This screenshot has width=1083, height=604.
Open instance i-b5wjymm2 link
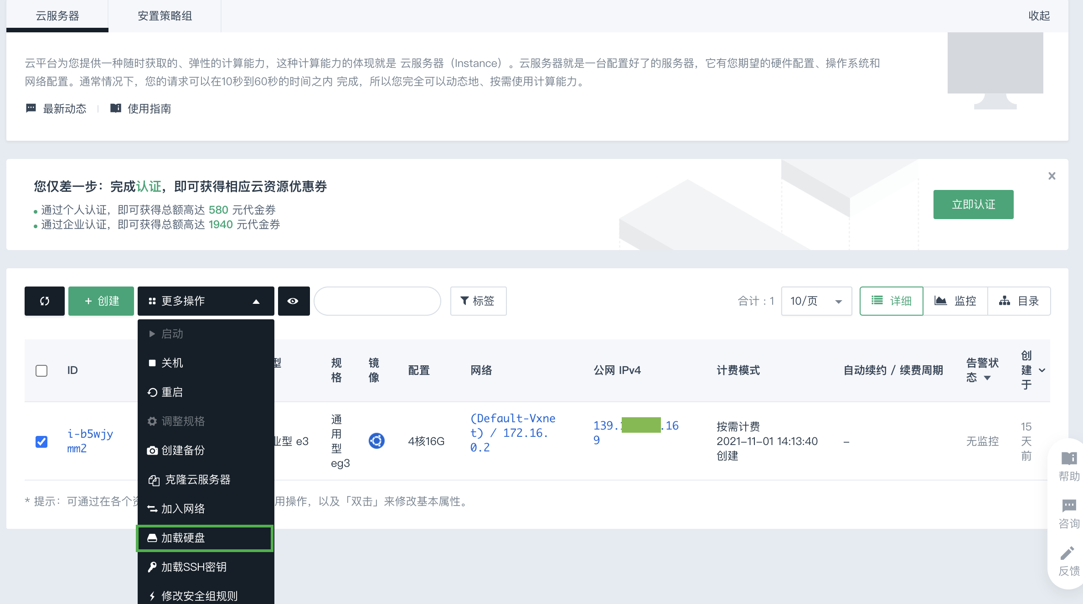[x=90, y=441]
